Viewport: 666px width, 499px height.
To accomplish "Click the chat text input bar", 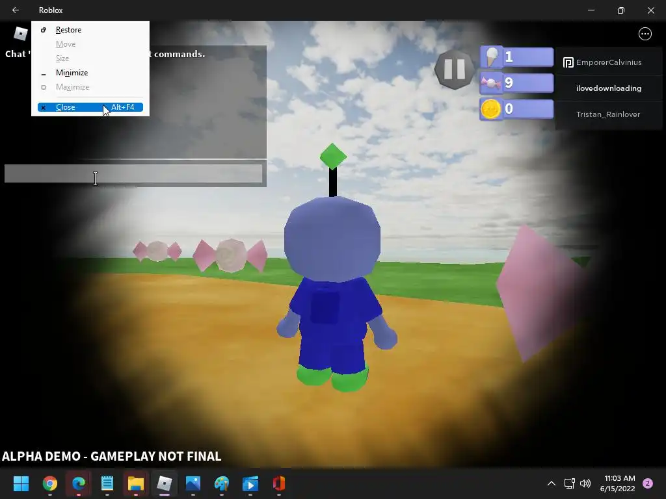I will coord(133,173).
